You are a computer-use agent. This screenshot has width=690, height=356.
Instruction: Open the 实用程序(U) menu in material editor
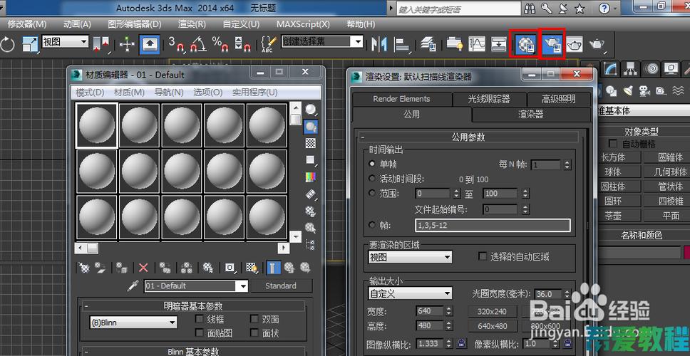[254, 93]
